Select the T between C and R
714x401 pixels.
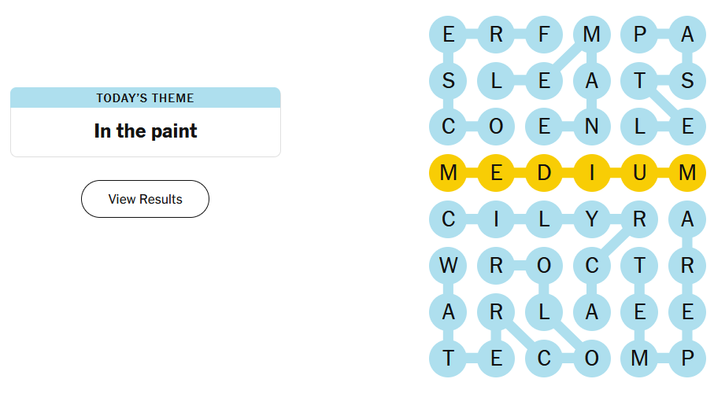639,265
